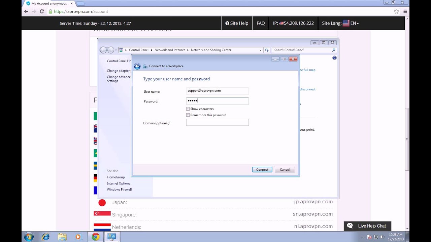This screenshot has height=242, width=431.
Task: Click Network and Sharing Center breadcrumb
Action: (x=211, y=50)
